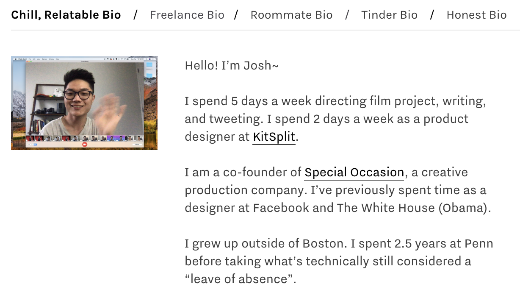Switch to the Freelance Bio tab

[187, 15]
